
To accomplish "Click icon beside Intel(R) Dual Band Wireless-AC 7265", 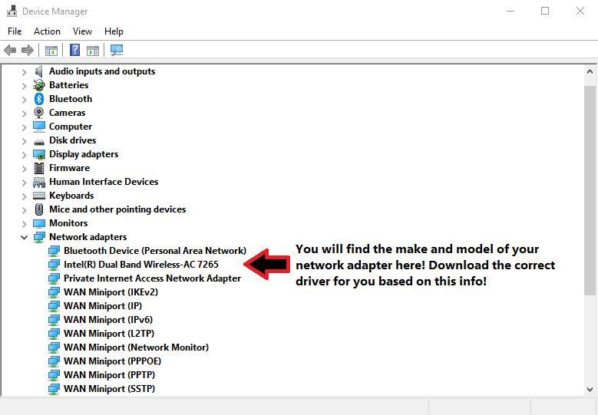I will click(x=54, y=265).
